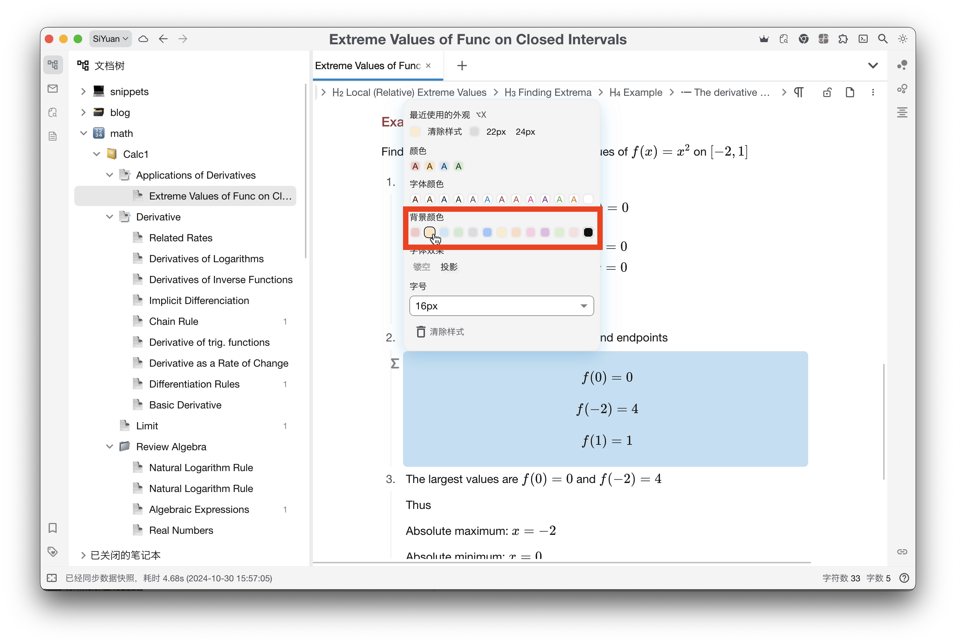Viewport: 956px width, 644px height.
Task: Open the Chain Rule document
Action: (174, 321)
